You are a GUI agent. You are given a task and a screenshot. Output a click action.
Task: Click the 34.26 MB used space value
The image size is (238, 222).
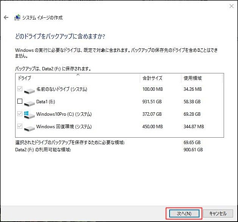pos(192,89)
